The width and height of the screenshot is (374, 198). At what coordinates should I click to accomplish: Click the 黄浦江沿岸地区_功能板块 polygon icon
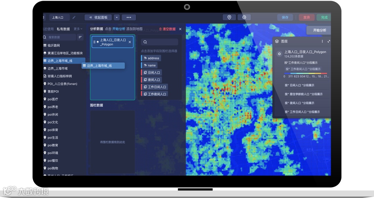tap(45, 53)
